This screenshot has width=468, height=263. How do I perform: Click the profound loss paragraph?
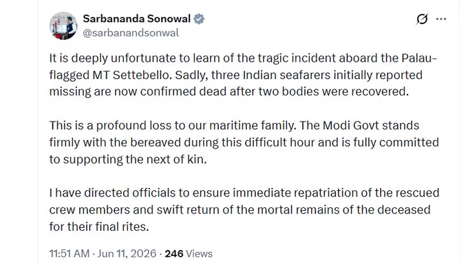pos(244,142)
